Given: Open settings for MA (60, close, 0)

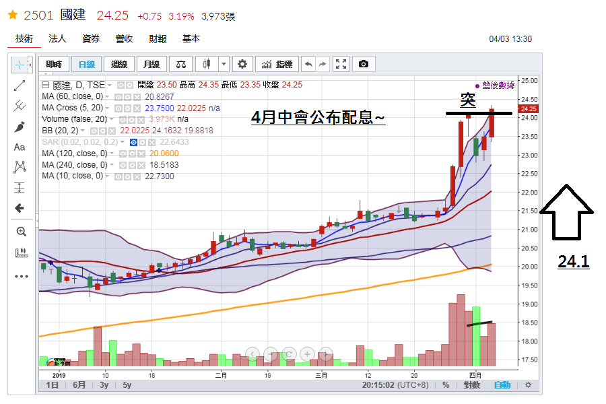Looking at the screenshot, I should click(x=128, y=97).
